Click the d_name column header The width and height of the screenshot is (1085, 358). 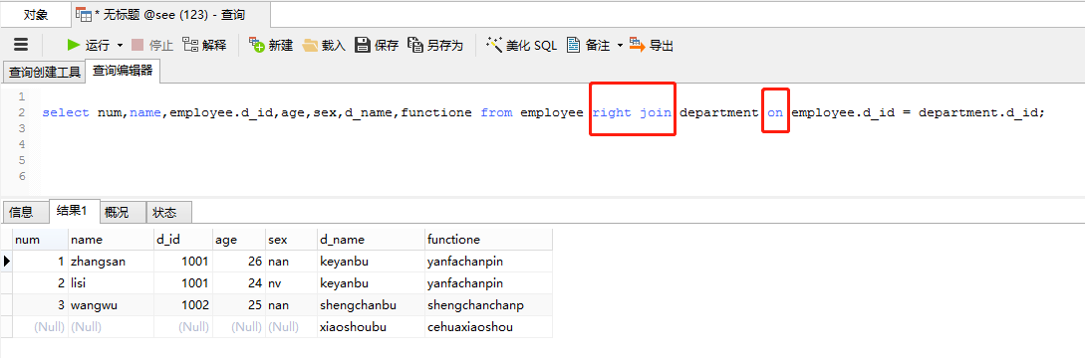point(371,240)
